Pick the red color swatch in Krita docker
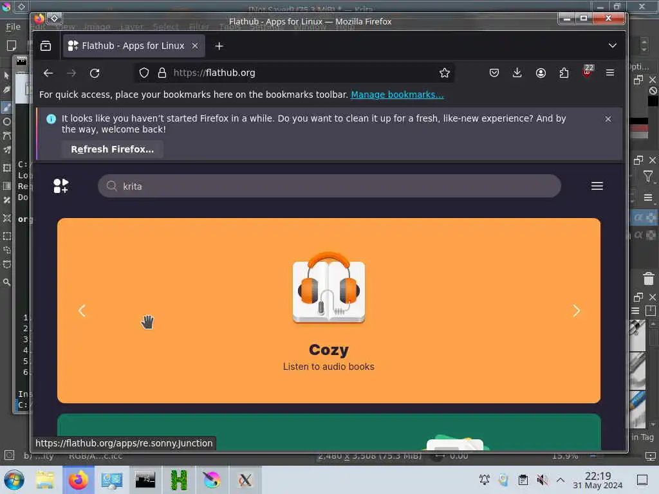This screenshot has width=659, height=494. coord(639,128)
